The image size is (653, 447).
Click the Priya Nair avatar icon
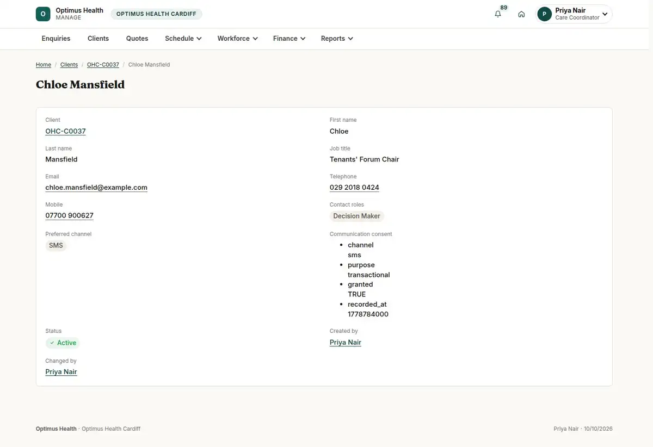(544, 14)
